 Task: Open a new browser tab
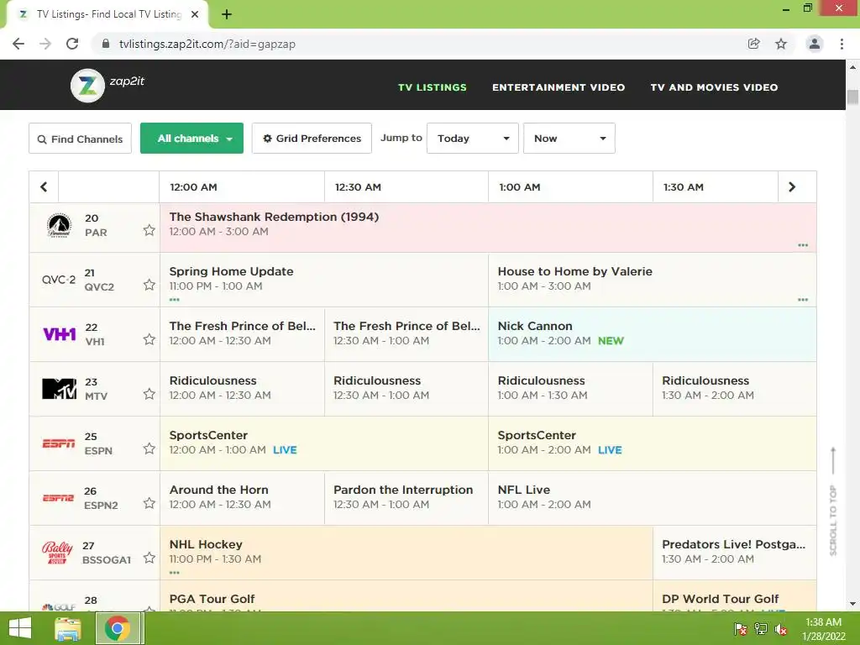[x=227, y=14]
